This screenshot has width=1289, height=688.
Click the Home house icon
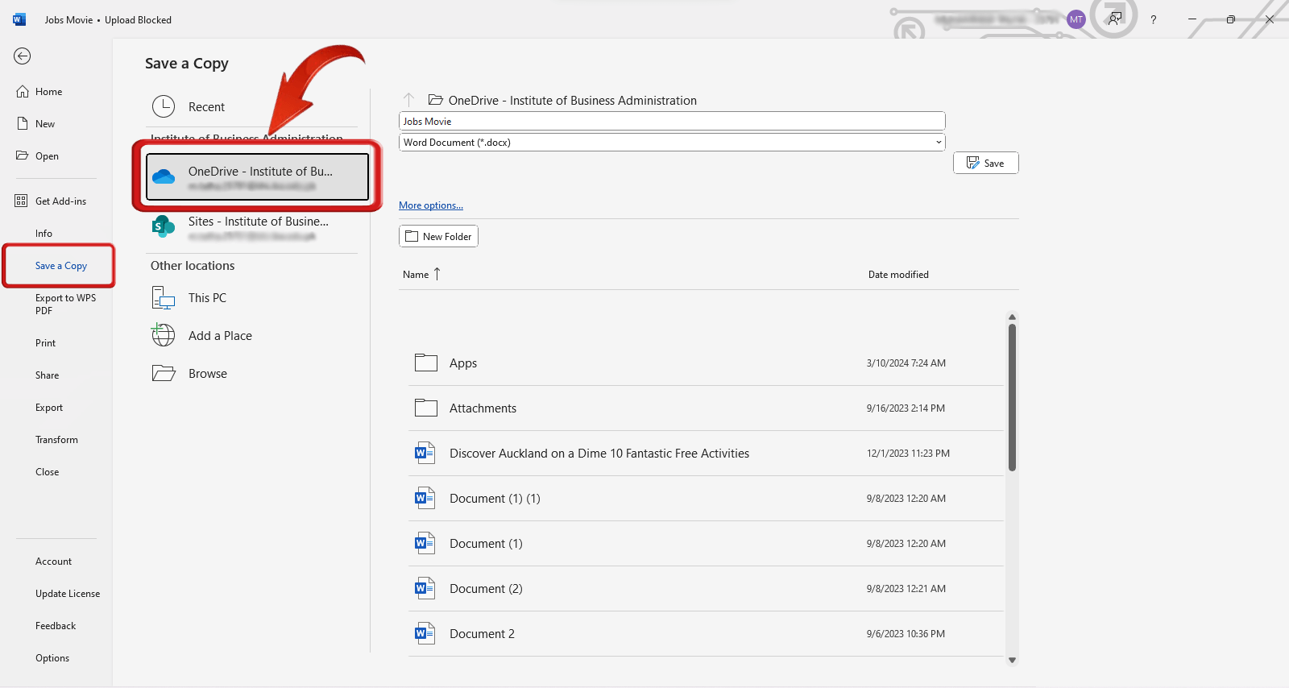click(x=23, y=92)
